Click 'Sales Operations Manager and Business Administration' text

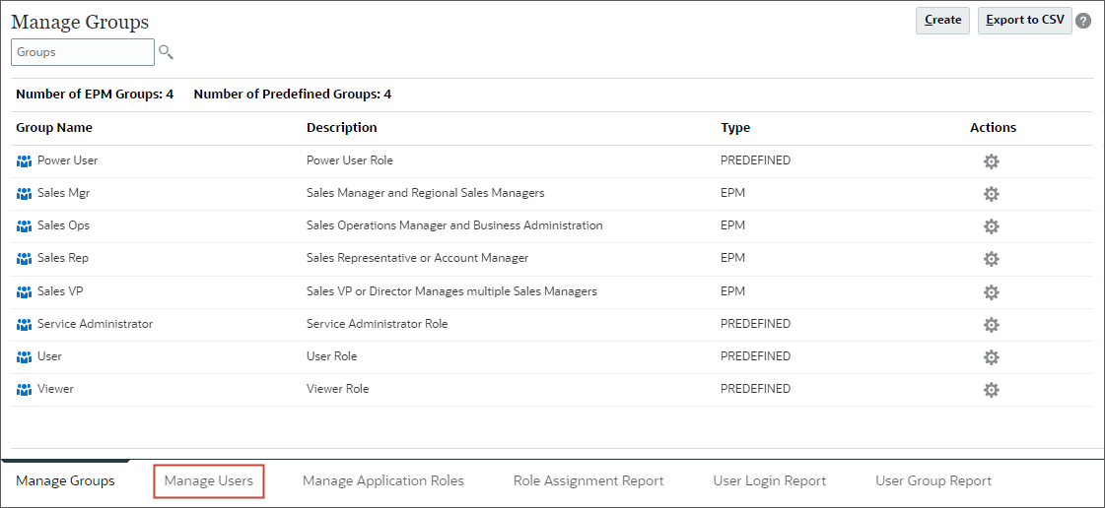click(x=454, y=225)
